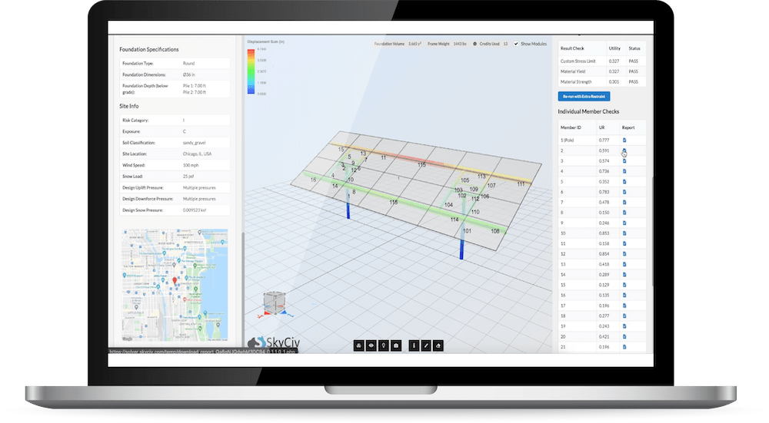The width and height of the screenshot is (769, 423).
Task: Click the lightbulb icon in bottom toolbar
Action: pos(383,346)
